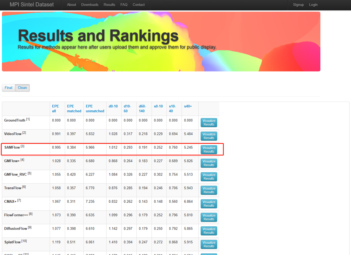Sort by the s40+ column header
Screen dimensions: 351x255
coord(188,106)
